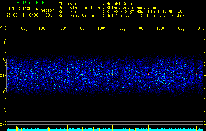Click the 0.7 frequency axis label
The image size is (206, 131).
(3, 108)
